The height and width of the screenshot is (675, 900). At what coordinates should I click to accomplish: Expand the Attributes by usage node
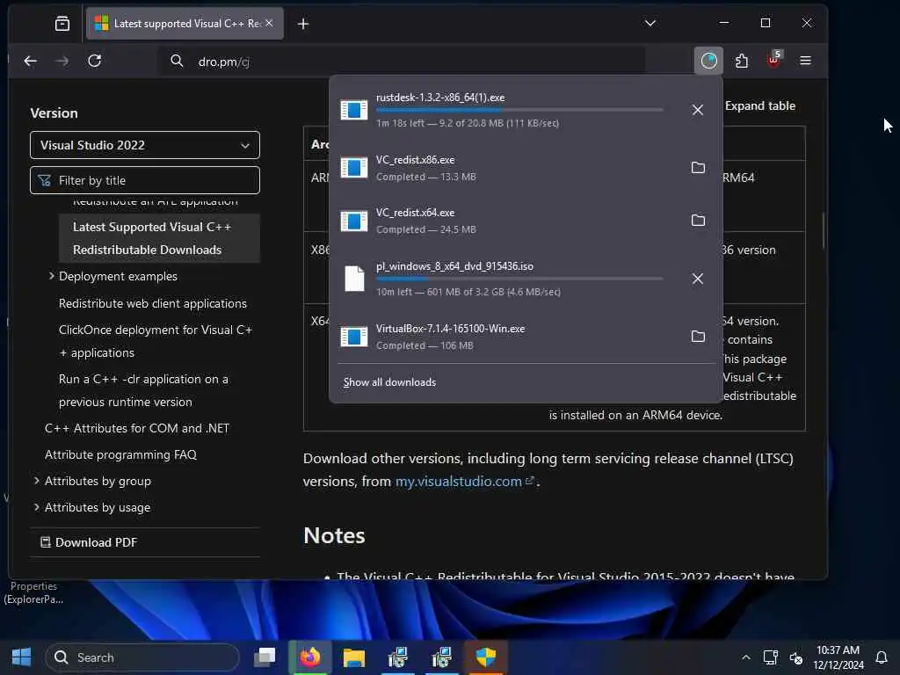pyautogui.click(x=37, y=507)
